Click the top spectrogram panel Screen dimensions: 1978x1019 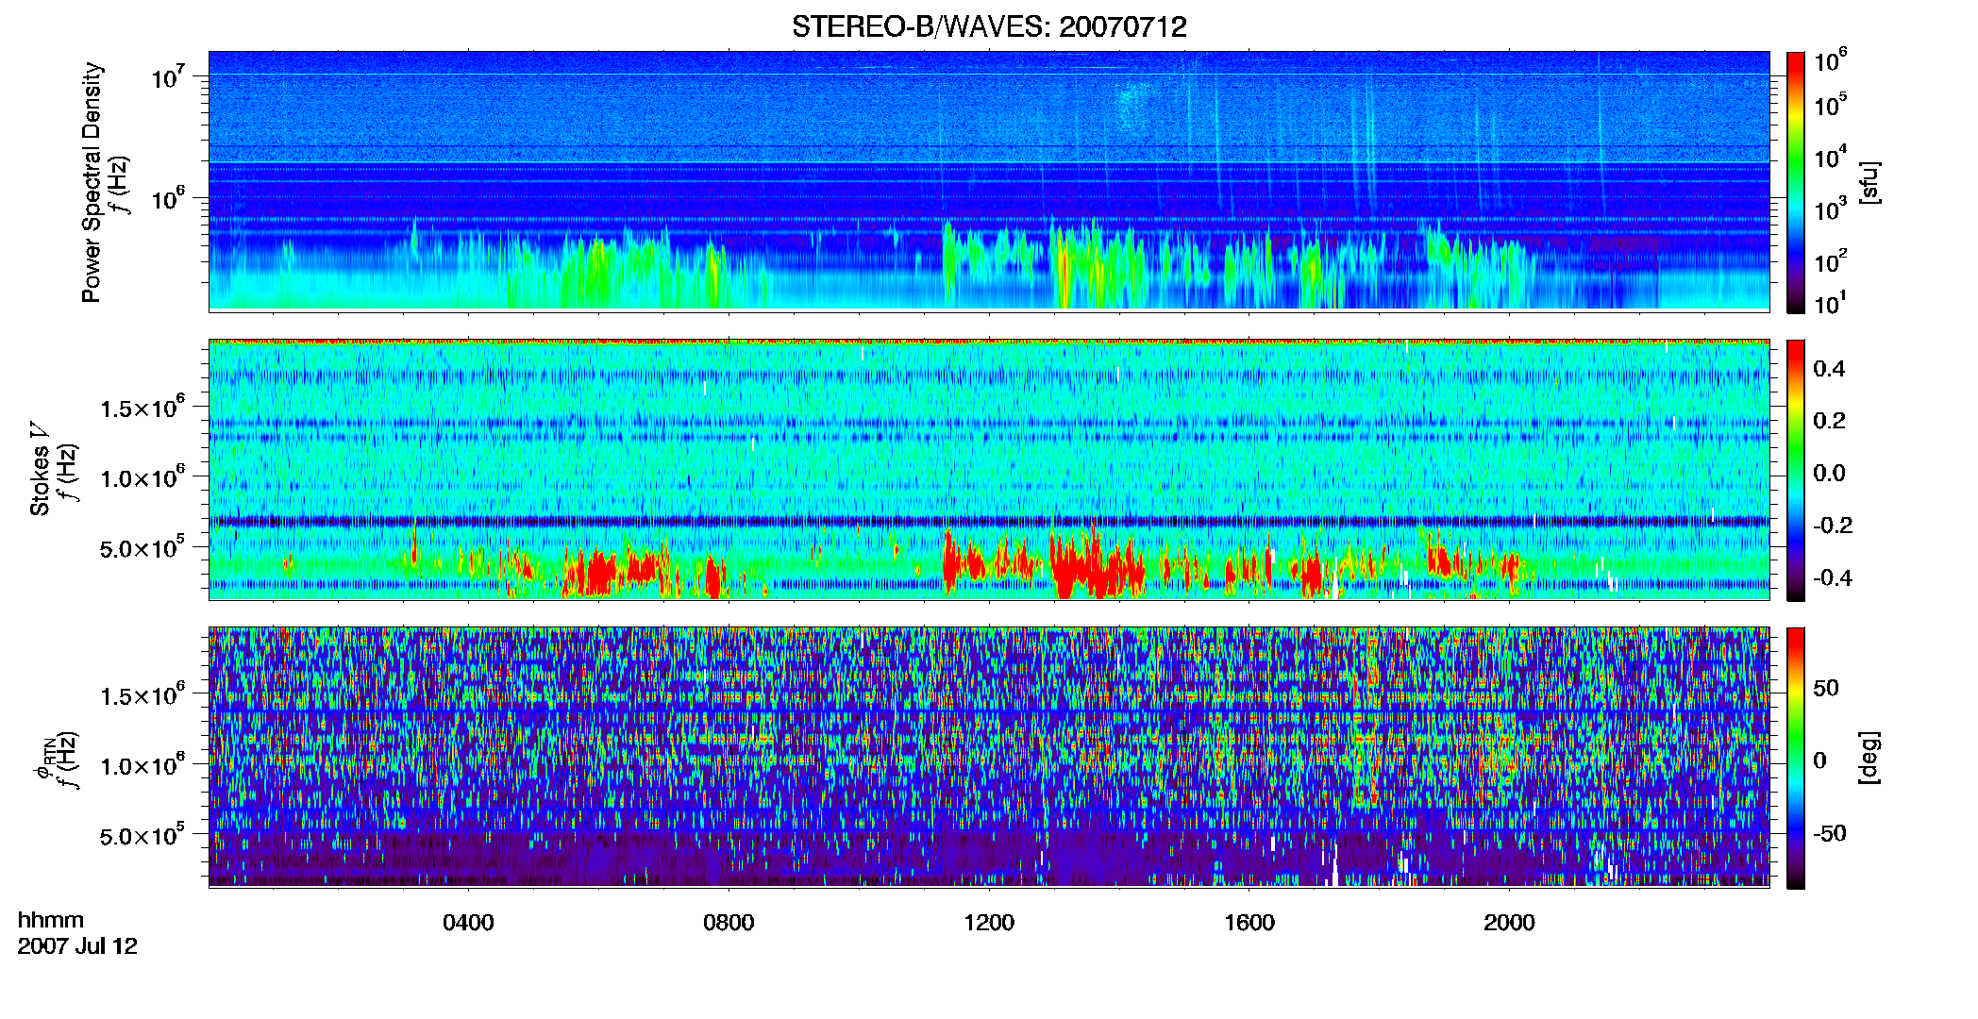(x=989, y=181)
